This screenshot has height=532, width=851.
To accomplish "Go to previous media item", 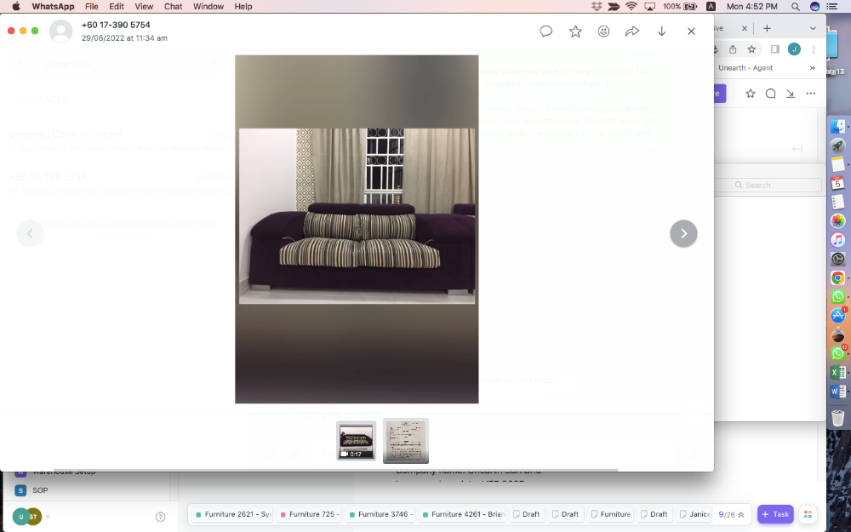I will pyautogui.click(x=31, y=233).
